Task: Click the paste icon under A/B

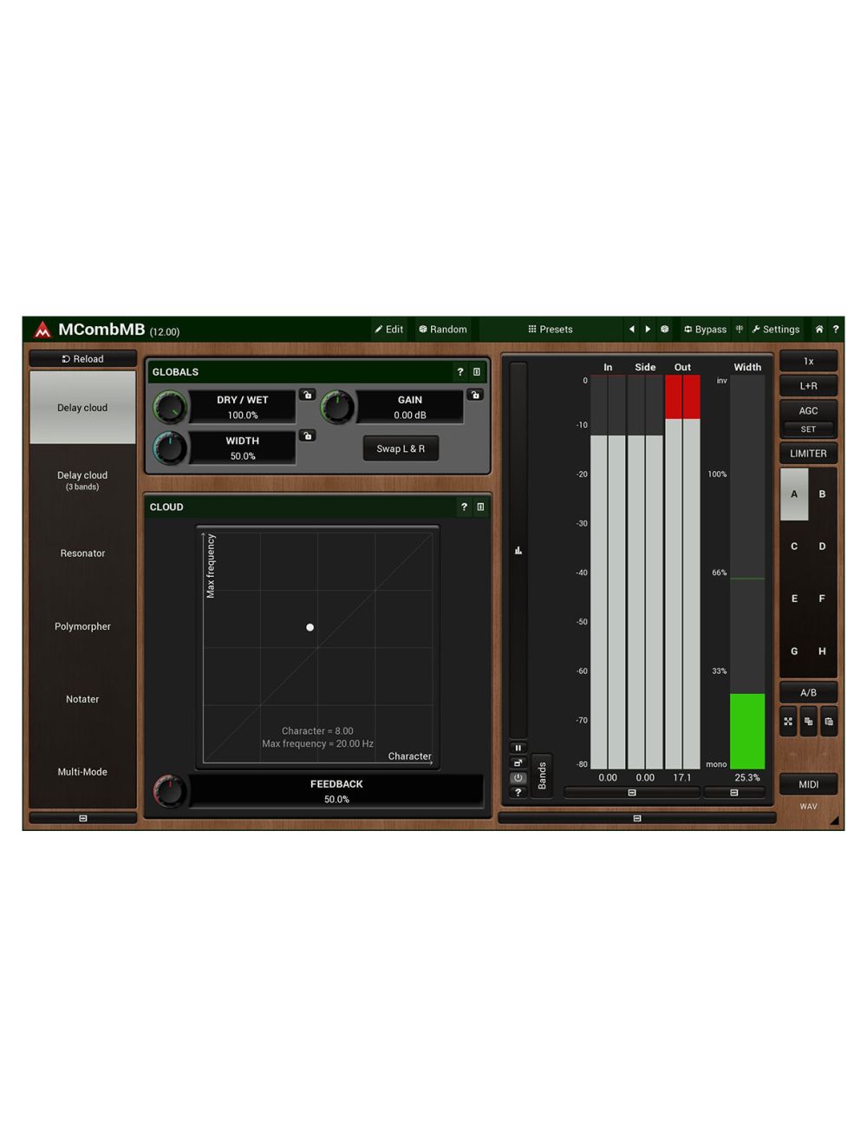Action: tap(829, 722)
